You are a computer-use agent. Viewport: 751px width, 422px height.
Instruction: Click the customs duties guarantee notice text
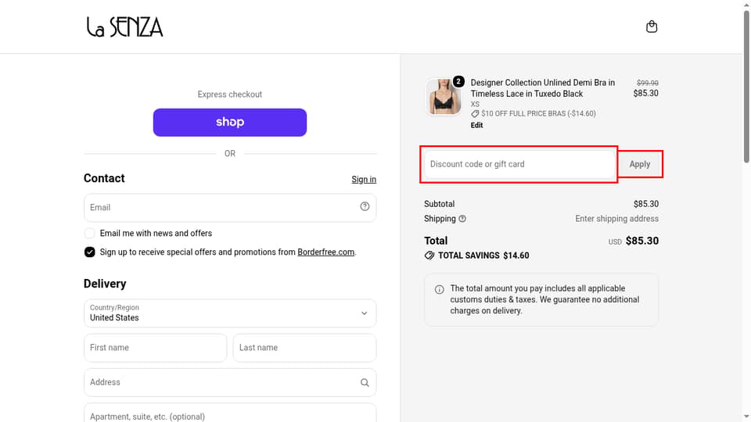coord(544,299)
